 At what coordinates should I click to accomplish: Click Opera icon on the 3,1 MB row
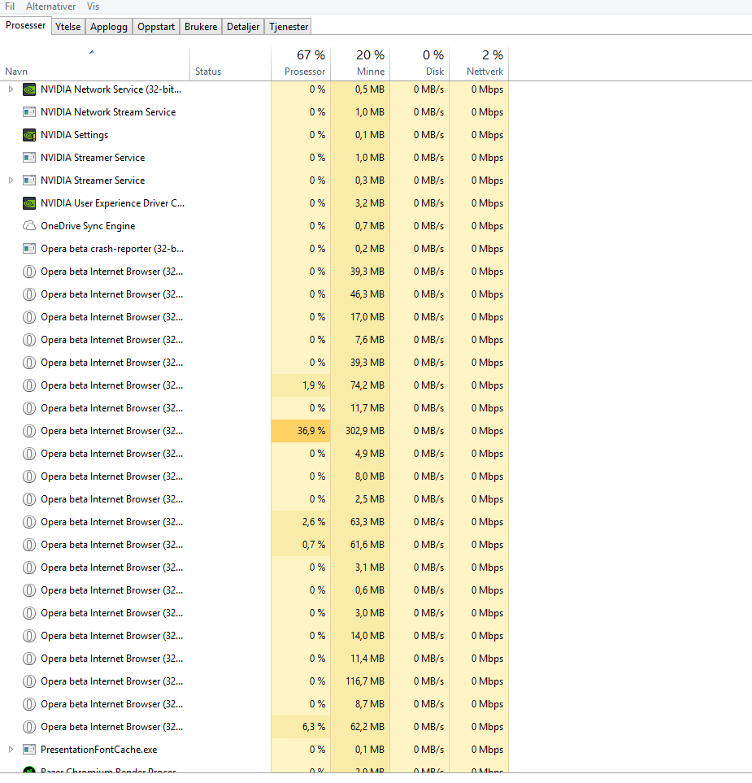[29, 568]
